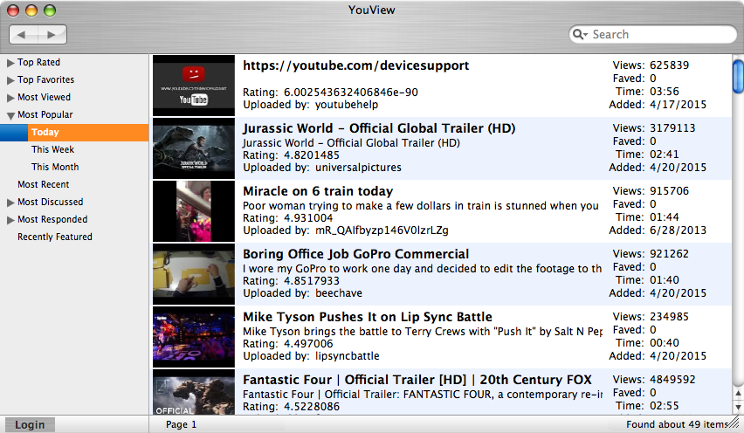Expand the Top Rated category
744x433 pixels.
10,63
